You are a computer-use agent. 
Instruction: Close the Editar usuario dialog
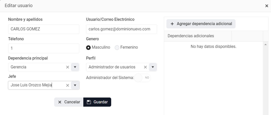pyautogui.click(x=267, y=6)
